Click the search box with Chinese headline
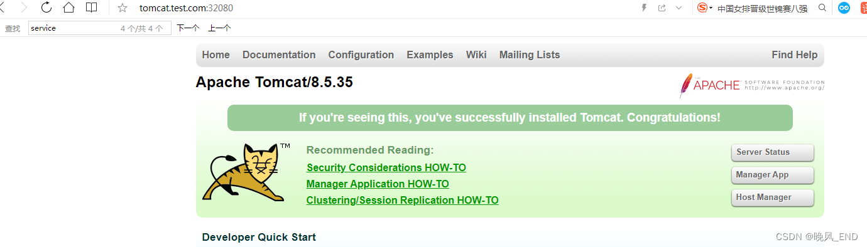This screenshot has width=867, height=247. pyautogui.click(x=762, y=8)
